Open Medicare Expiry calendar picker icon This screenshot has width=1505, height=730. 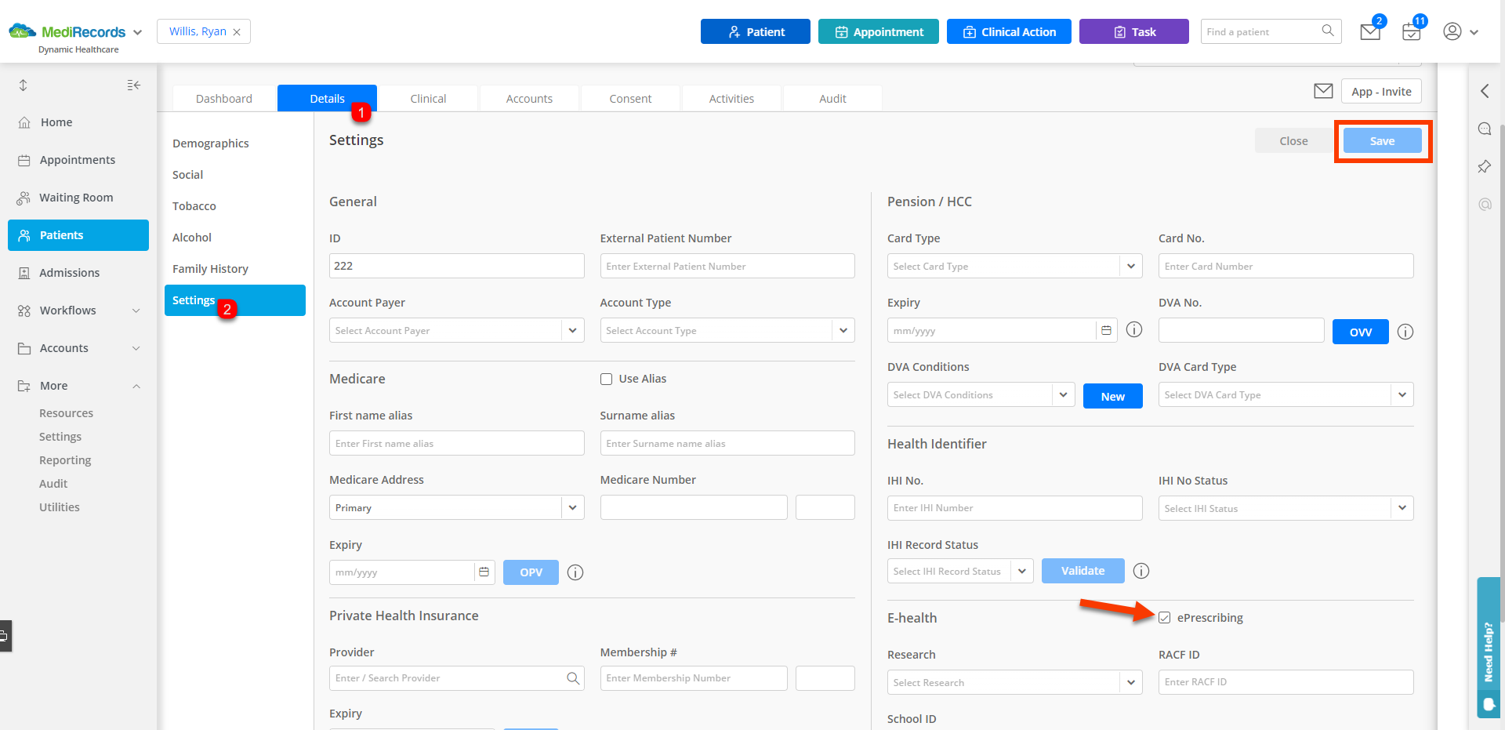[x=484, y=572]
